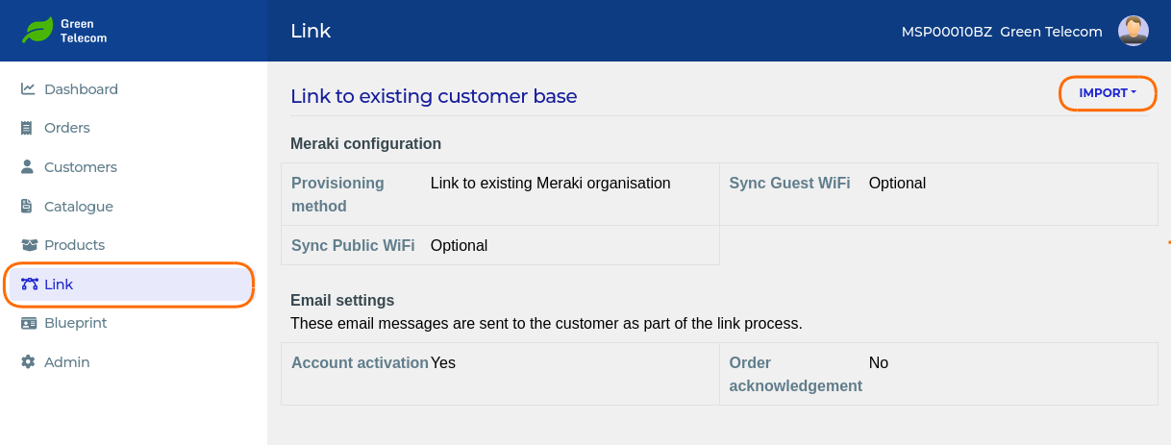1171x445 pixels.
Task: Click the email messages description text
Action: coord(546,323)
